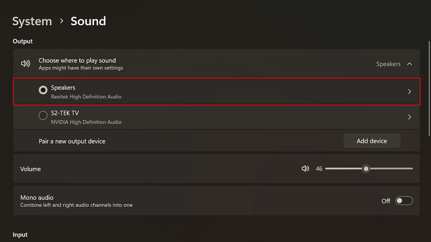Click the Pair a new output device label

coord(72,141)
